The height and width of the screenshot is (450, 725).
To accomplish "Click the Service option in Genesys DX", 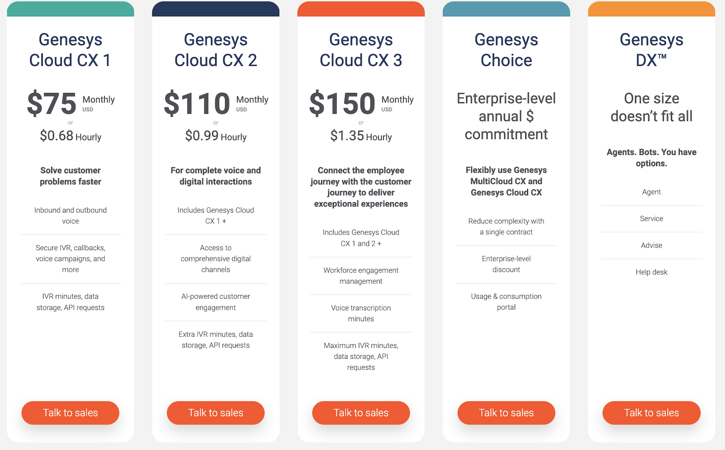I will pyautogui.click(x=651, y=219).
